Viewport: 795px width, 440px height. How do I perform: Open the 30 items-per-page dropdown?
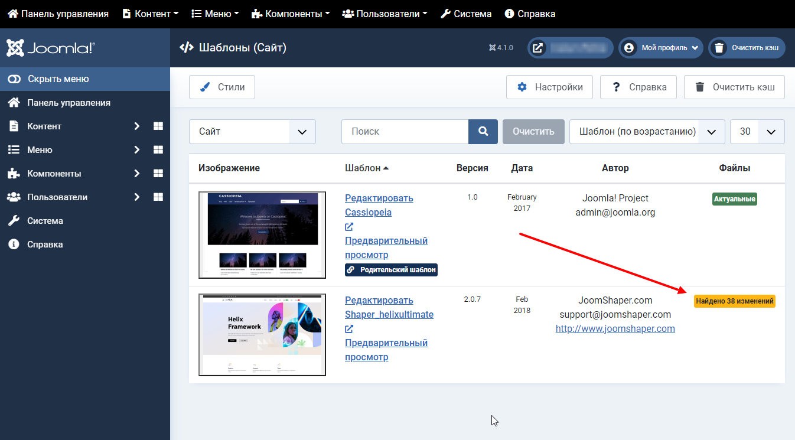coord(757,132)
